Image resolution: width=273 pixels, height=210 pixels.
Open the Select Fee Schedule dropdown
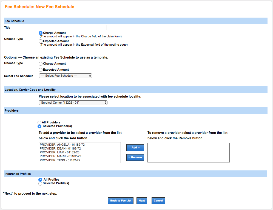65,76
